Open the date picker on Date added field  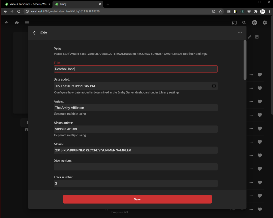click(x=214, y=86)
